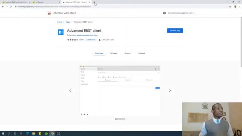Open Task View on taskbar

[x=21, y=133]
